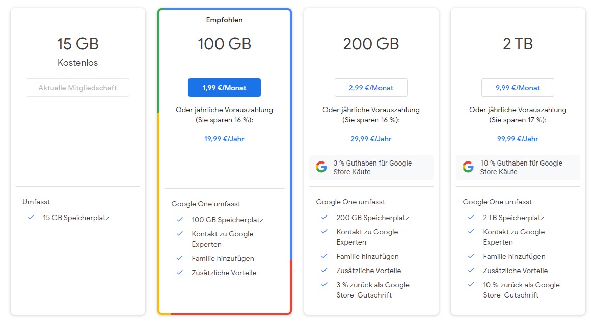Image resolution: width=595 pixels, height=324 pixels.
Task: Click the 200 GB plan heading
Action: (371, 44)
